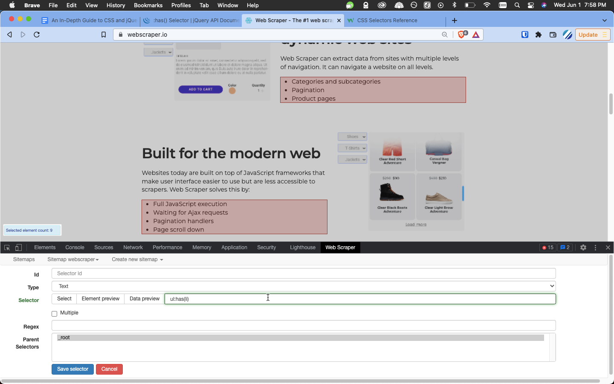Toggle the device toolbar icon in DevTools
This screenshot has width=614, height=384.
click(x=18, y=247)
